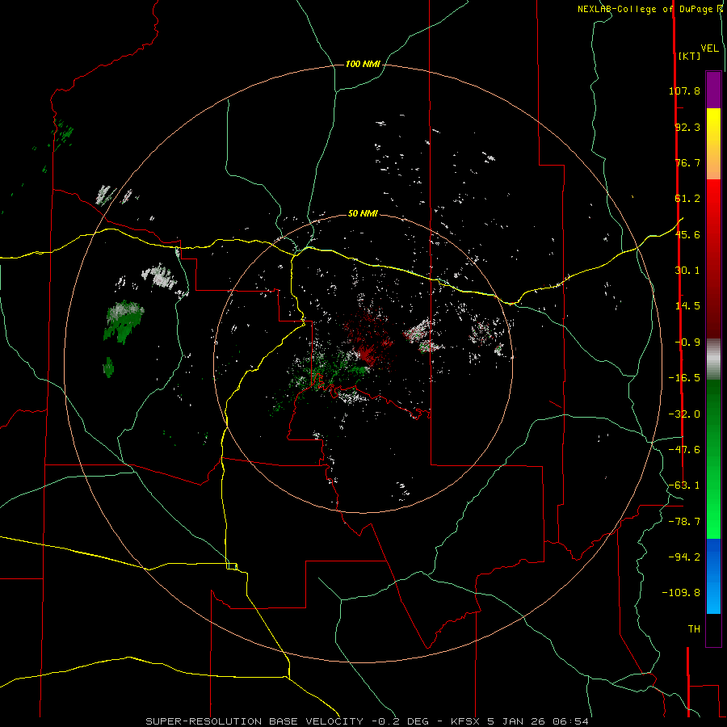727x727 pixels.
Task: Click the Super-Resolution Base Velocity caption
Action: click(368, 721)
